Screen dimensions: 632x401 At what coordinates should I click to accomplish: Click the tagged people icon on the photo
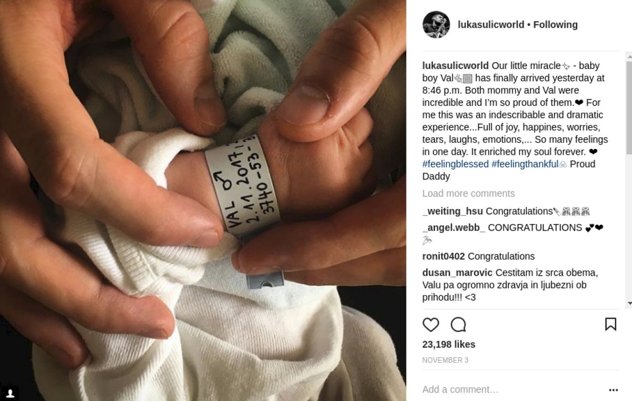11,393
